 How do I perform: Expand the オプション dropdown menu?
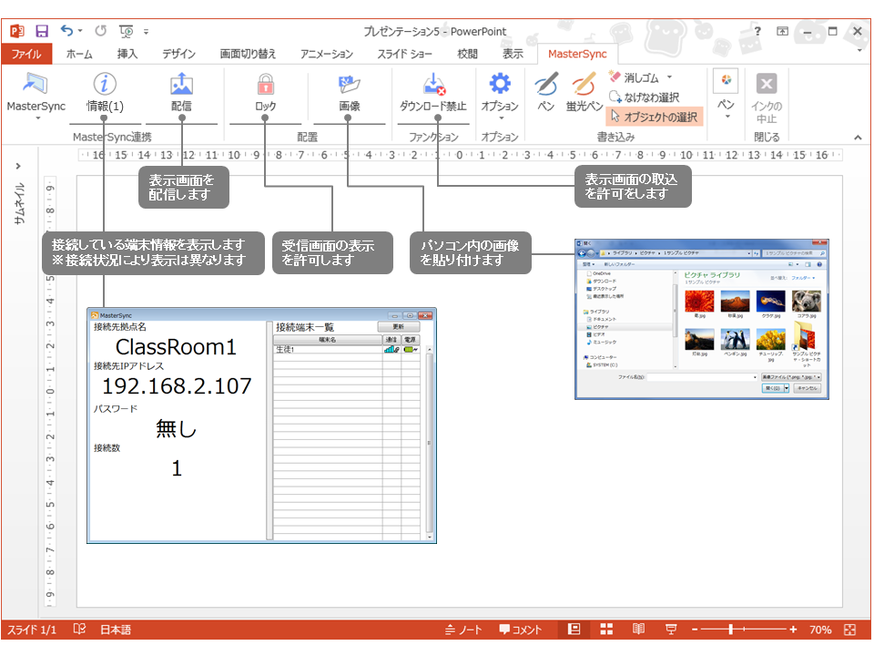[500, 117]
